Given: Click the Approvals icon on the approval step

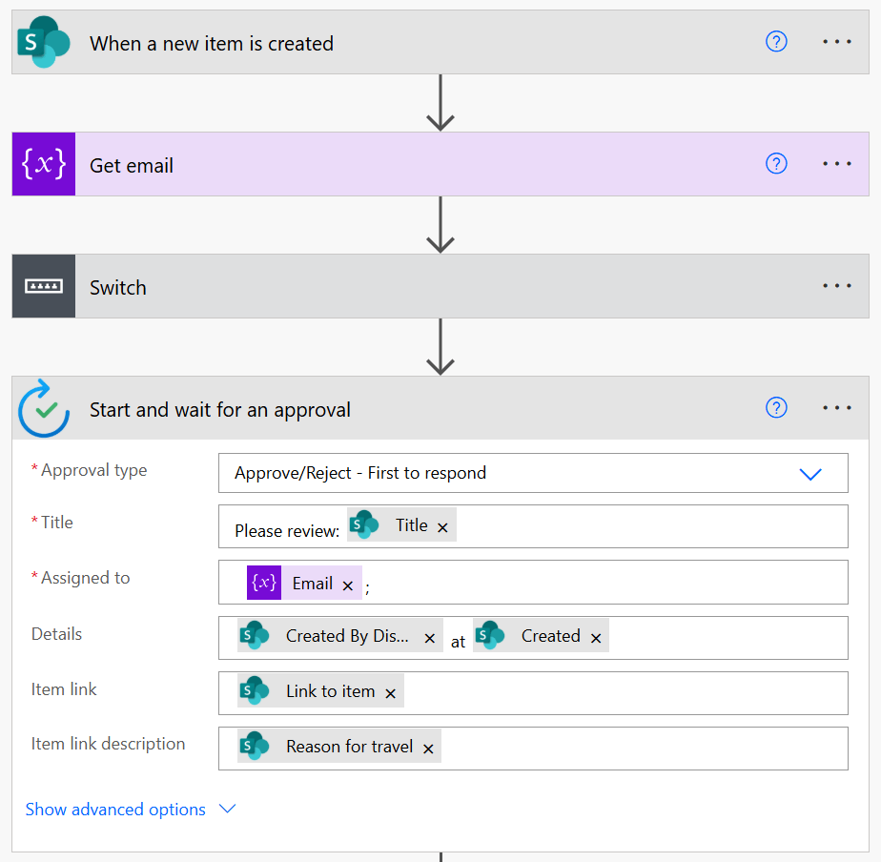Looking at the screenshot, I should (x=44, y=409).
